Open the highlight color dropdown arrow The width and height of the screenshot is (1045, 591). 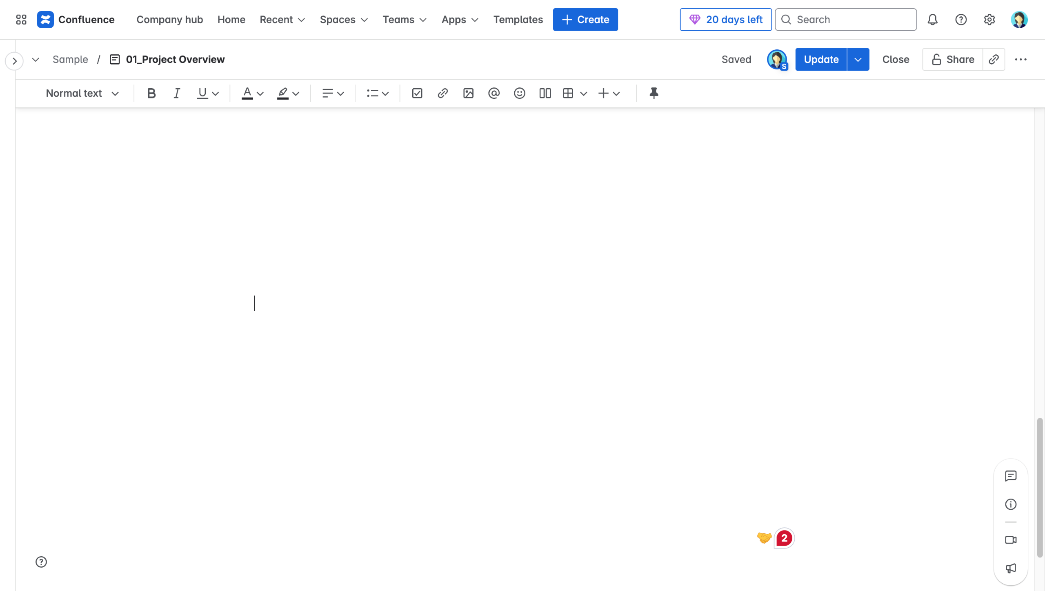[x=296, y=94]
